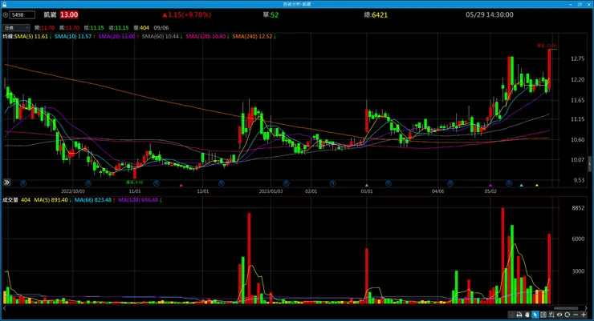Viewport: 594px width, 321px height.
Task: Click monthly marker after 04/06
Action: [x=450, y=183]
